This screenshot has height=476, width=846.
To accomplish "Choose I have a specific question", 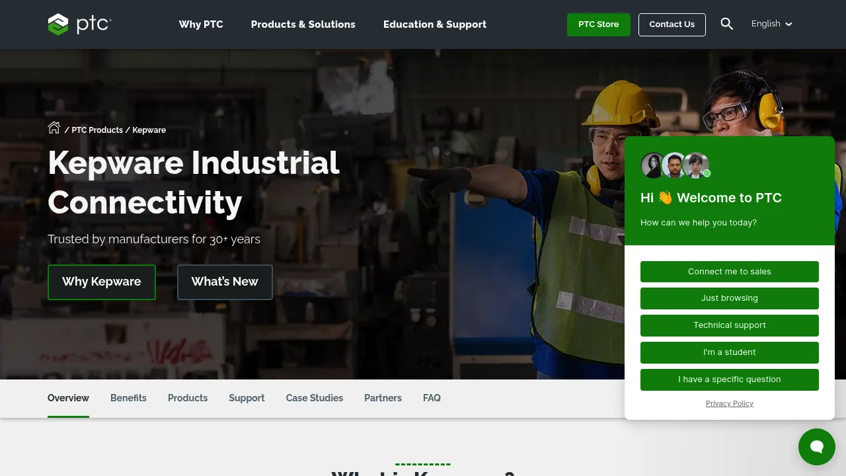I will (730, 379).
